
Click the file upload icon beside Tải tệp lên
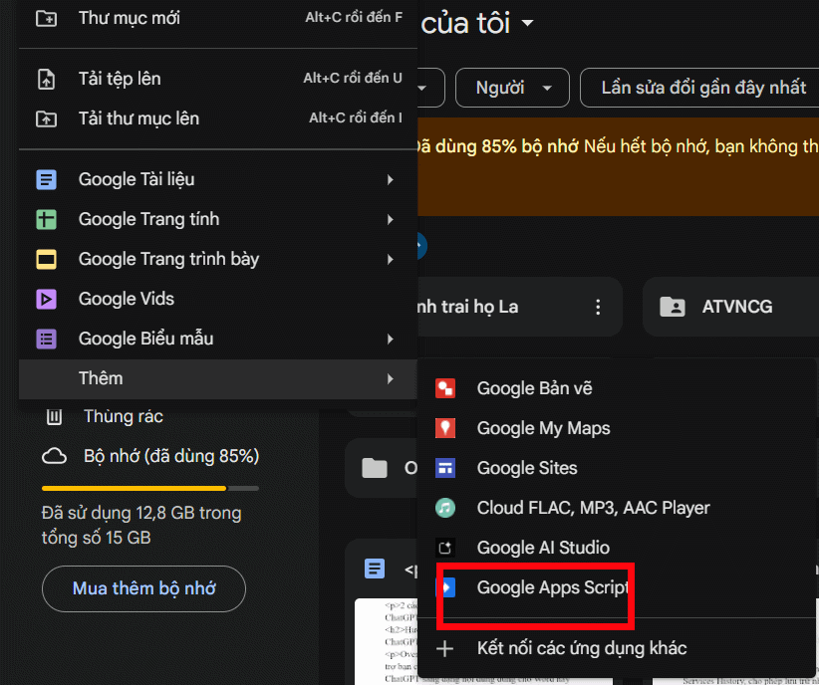46,79
